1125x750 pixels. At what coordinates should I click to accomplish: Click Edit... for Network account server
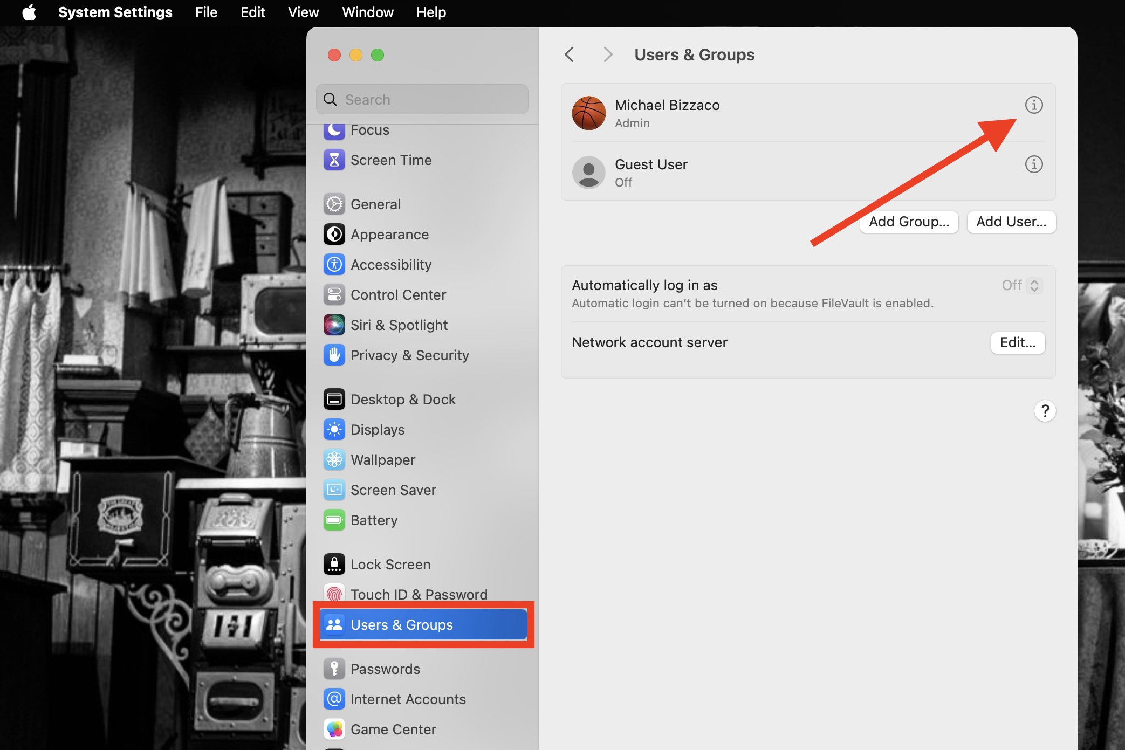tap(1018, 342)
